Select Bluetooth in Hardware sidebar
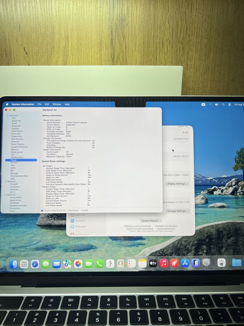The width and height of the screenshot is (244, 326). [16, 126]
